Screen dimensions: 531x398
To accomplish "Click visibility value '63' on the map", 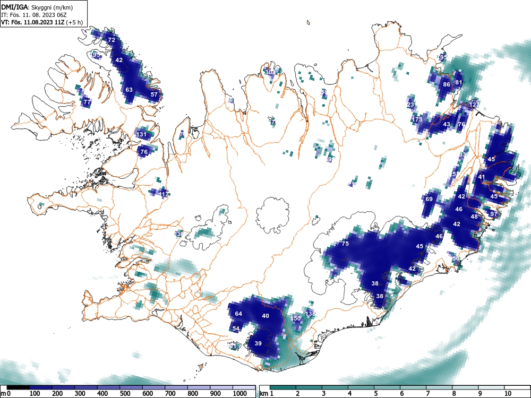I will click(x=129, y=90).
